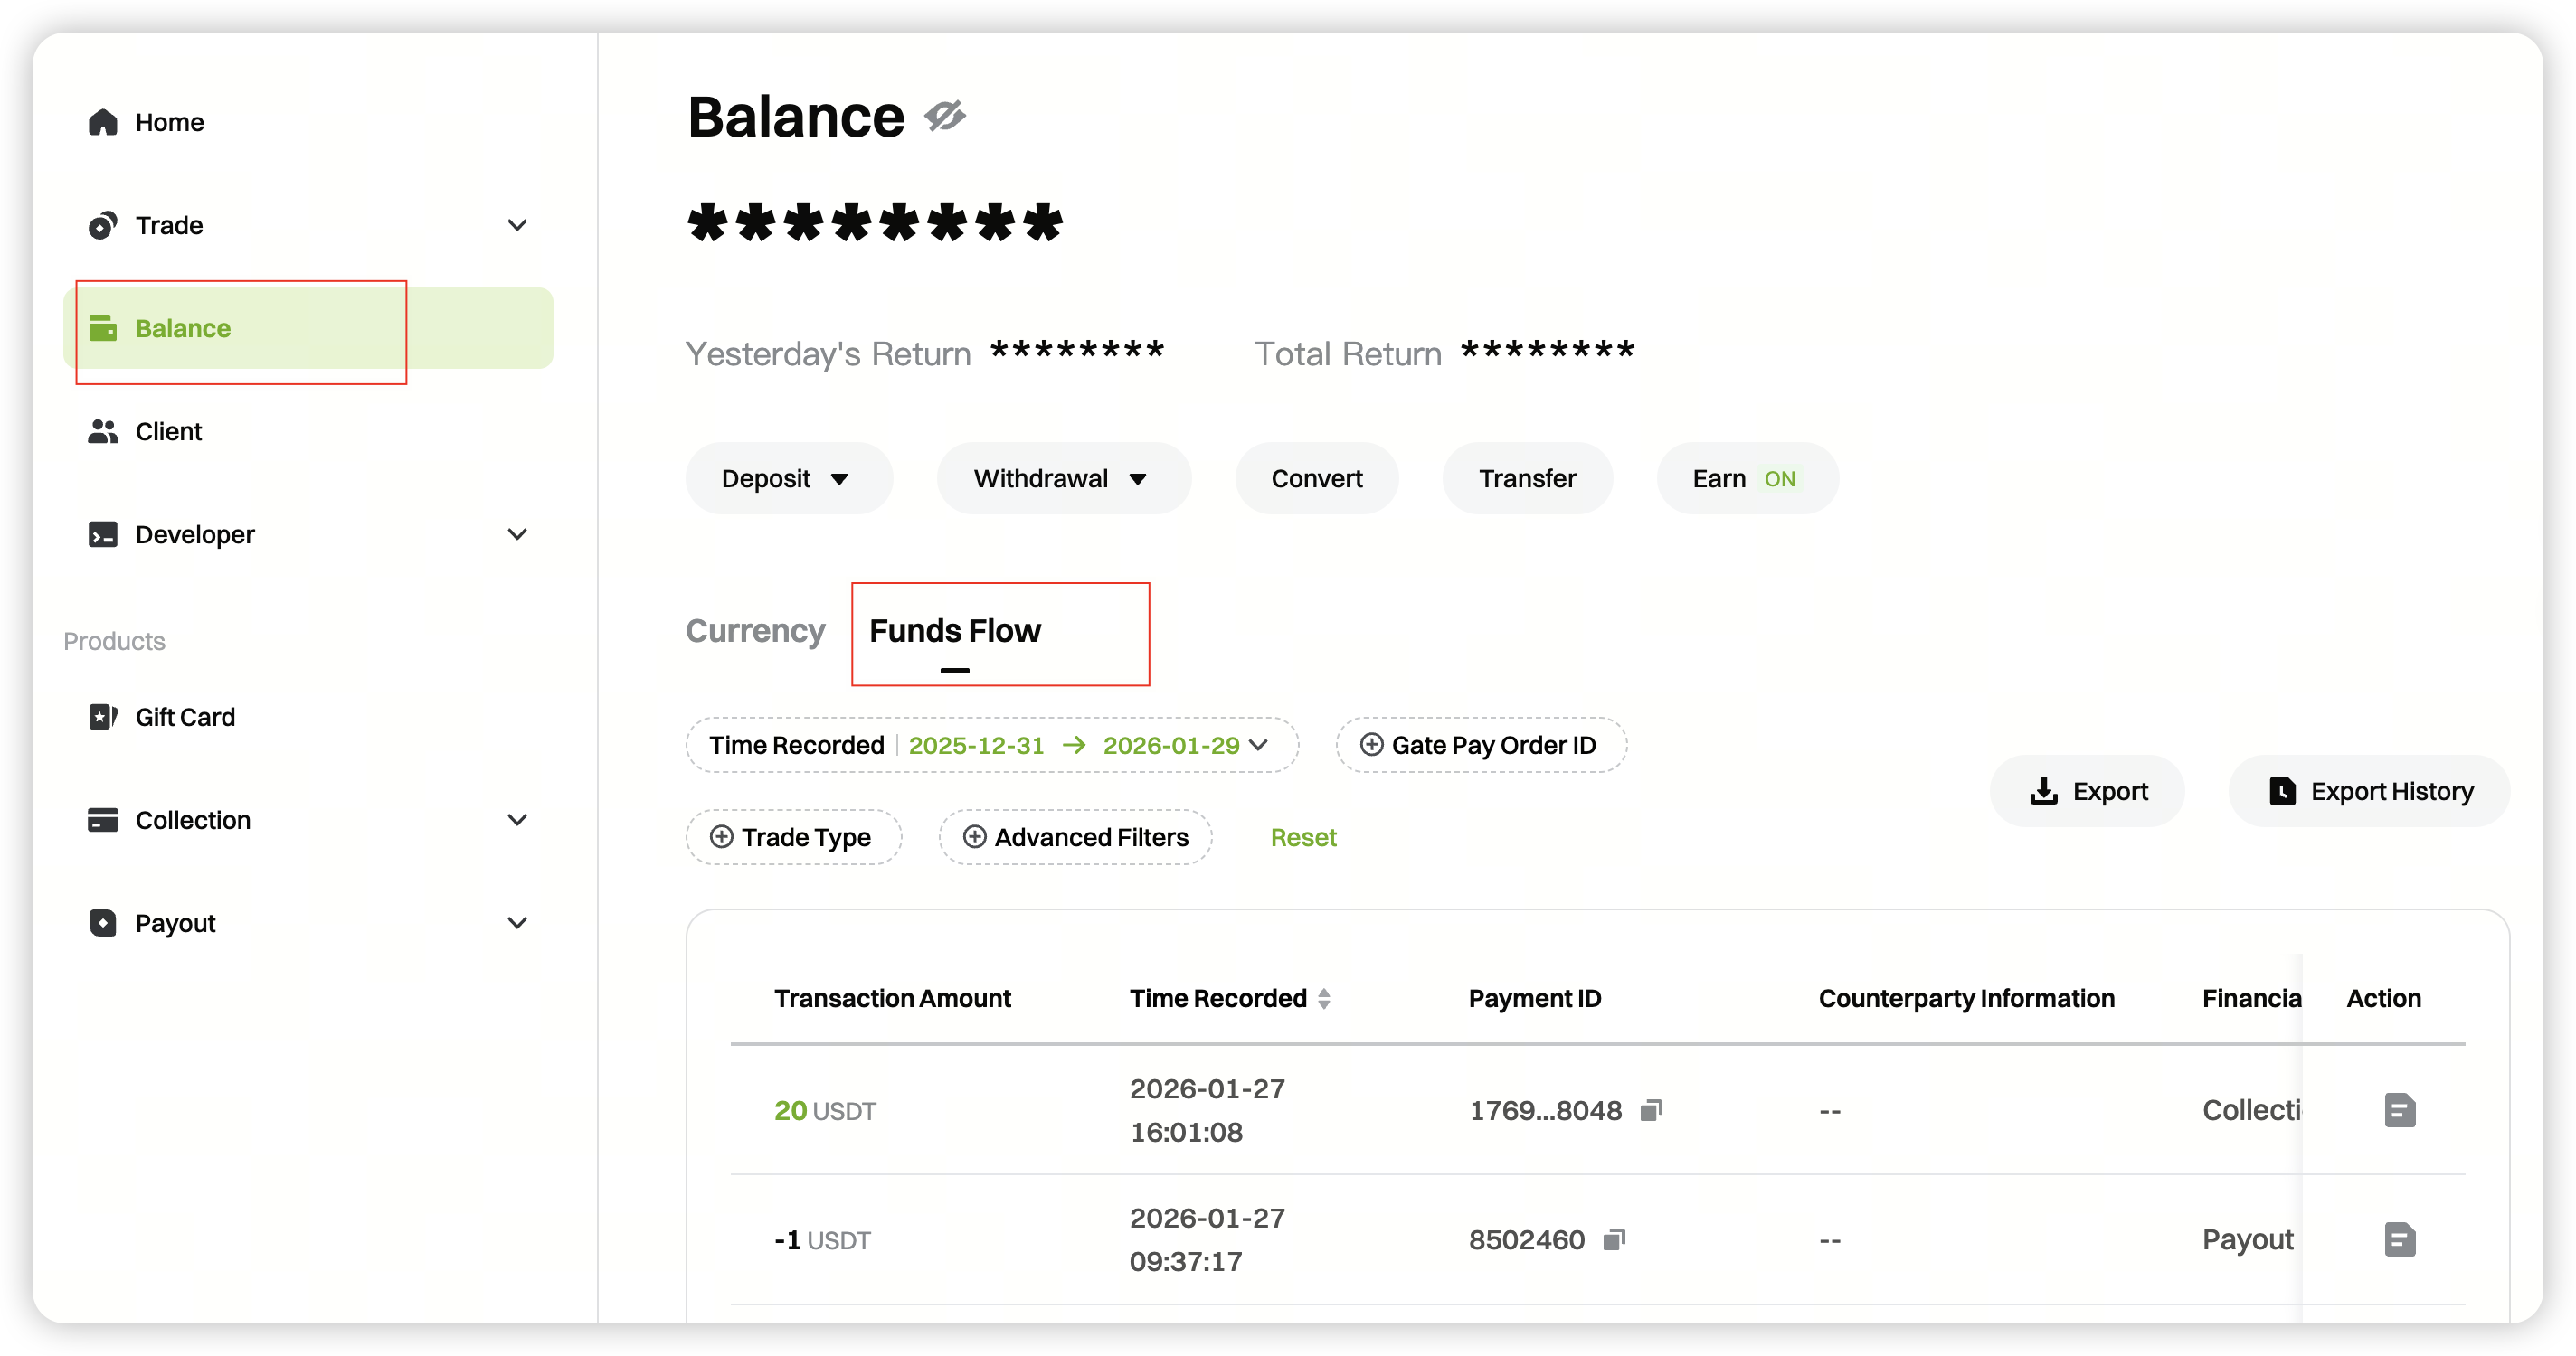Open details icon for -1 USDT transaction
Image resolution: width=2576 pixels, height=1356 pixels.
click(2399, 1240)
